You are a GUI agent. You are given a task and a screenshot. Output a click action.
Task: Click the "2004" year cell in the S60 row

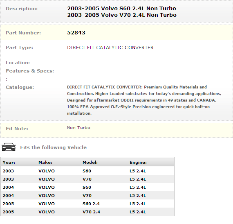8,188
